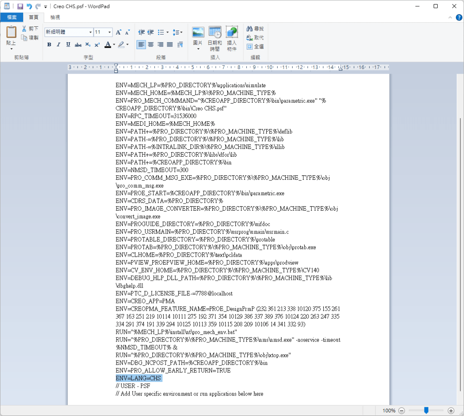The width and height of the screenshot is (464, 416).
Task: Open line spacing dropdown
Action: [x=178, y=32]
